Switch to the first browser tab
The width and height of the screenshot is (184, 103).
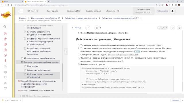pyautogui.click(x=12, y=2)
